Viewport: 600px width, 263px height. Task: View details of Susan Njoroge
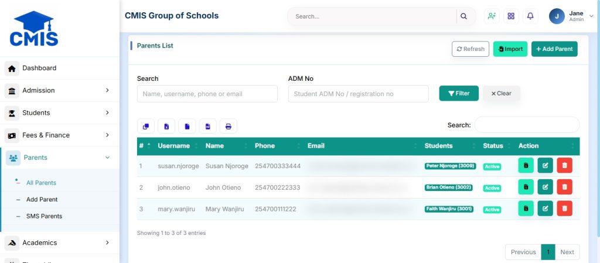[526, 166]
